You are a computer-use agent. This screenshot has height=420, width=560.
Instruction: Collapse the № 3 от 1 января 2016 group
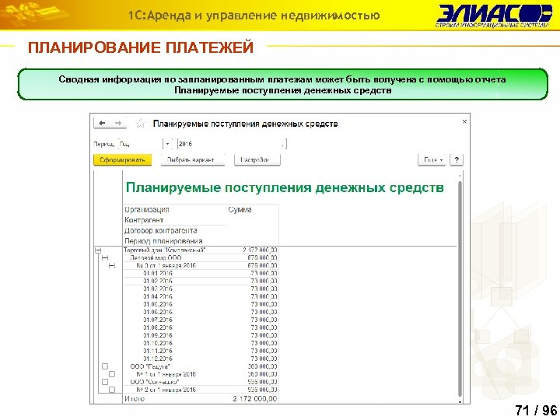pyautogui.click(x=112, y=266)
